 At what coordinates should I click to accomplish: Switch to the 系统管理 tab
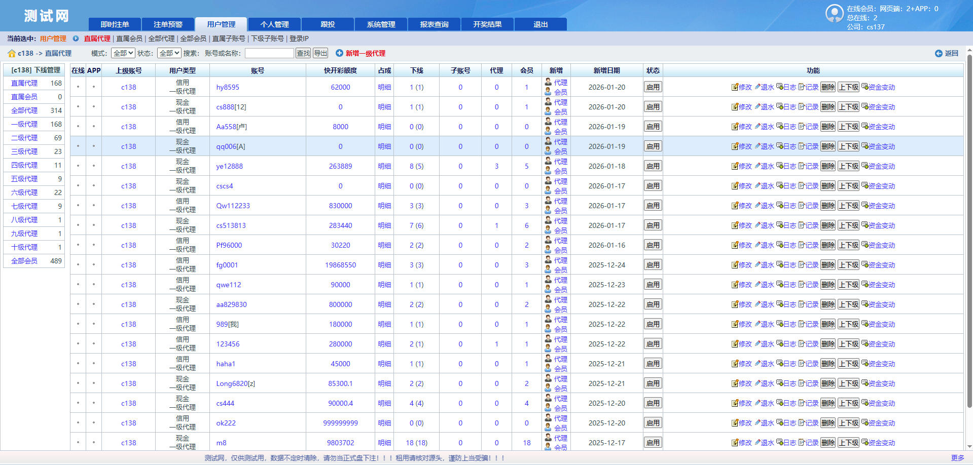(x=381, y=24)
